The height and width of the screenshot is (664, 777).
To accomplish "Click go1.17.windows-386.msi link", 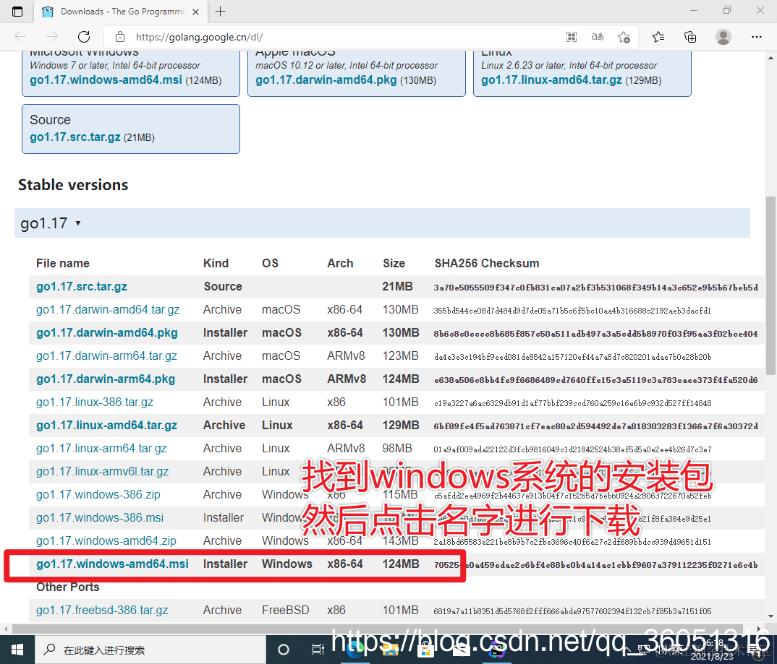I will coord(100,517).
